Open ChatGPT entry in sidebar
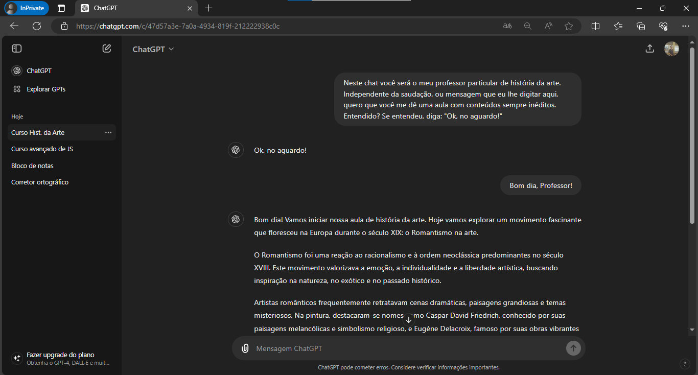Viewport: 698px width, 375px height. tap(62, 71)
